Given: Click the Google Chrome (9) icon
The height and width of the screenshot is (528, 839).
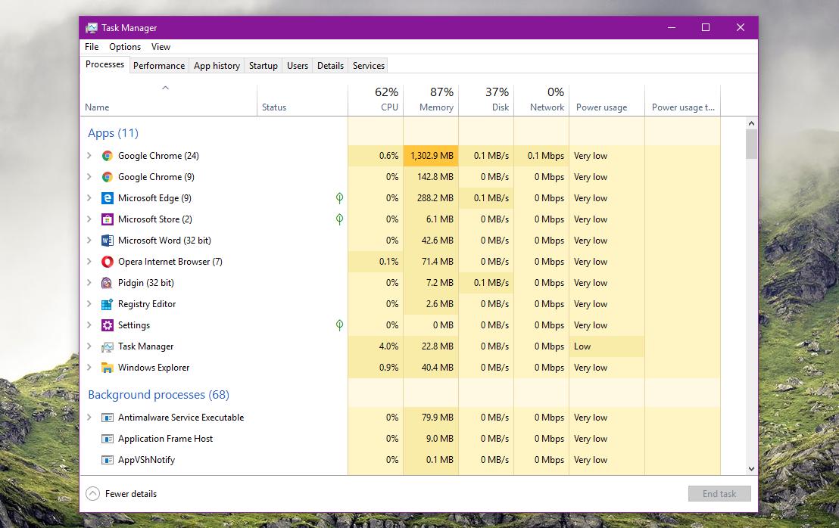Looking at the screenshot, I should click(107, 177).
